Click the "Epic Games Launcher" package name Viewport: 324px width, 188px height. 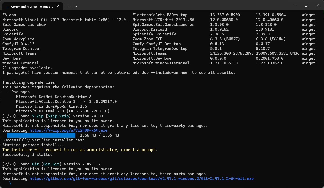click(24, 25)
